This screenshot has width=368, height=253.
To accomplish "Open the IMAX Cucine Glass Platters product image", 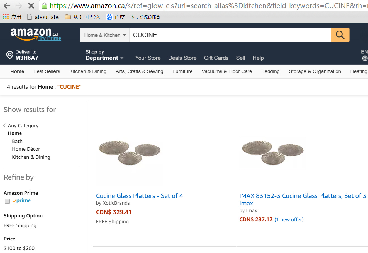I will [273, 153].
